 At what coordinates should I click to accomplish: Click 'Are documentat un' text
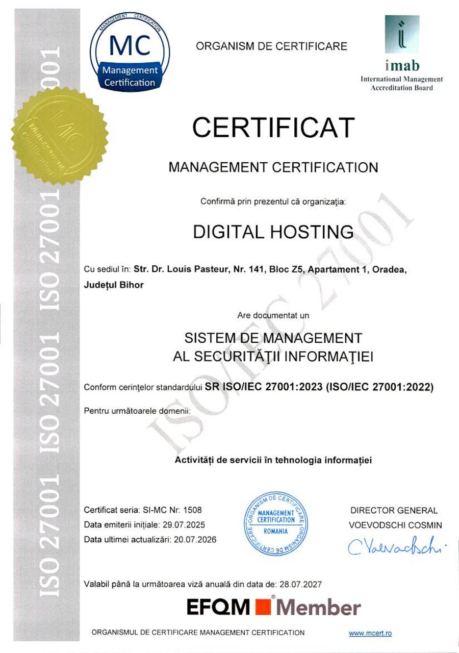[x=273, y=316]
